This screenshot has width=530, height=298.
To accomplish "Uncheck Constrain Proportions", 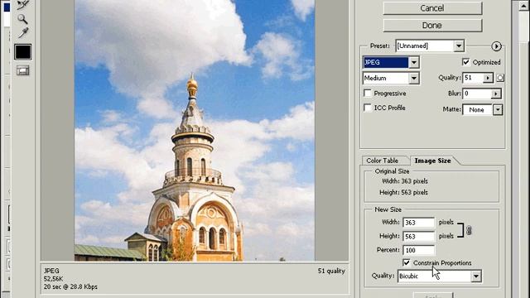I will (407, 262).
